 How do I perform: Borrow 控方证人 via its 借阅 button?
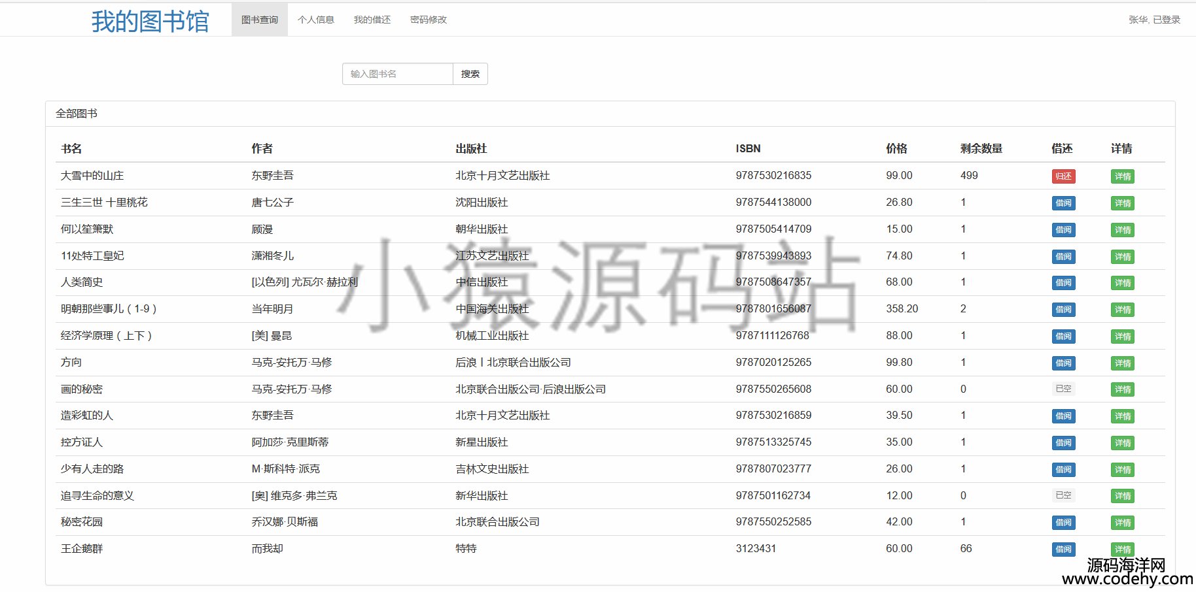pyautogui.click(x=1063, y=443)
